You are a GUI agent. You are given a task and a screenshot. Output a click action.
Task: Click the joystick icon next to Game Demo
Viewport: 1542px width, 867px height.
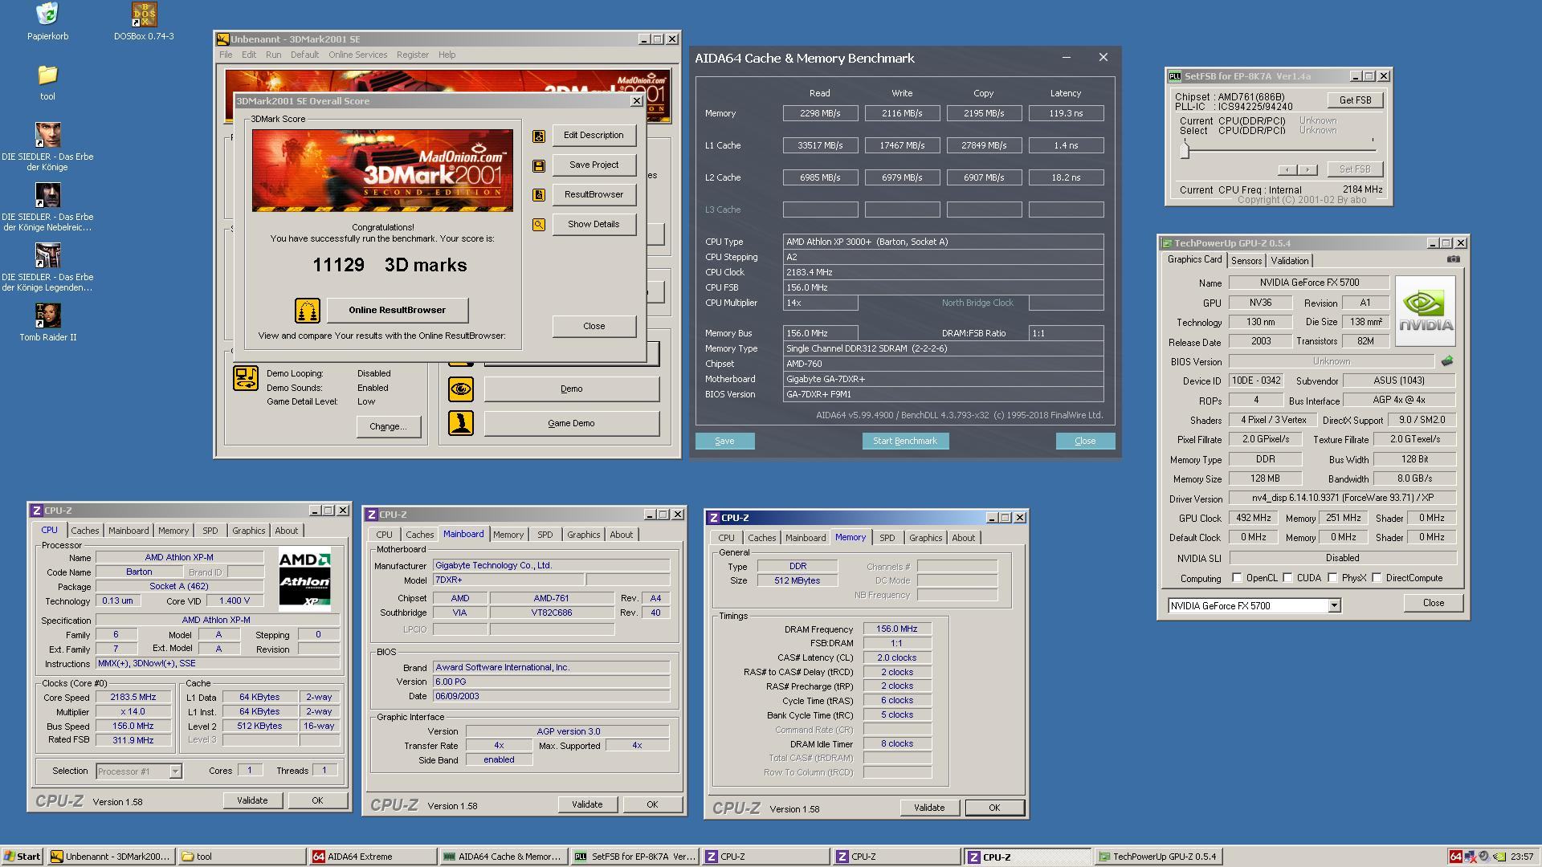461,423
